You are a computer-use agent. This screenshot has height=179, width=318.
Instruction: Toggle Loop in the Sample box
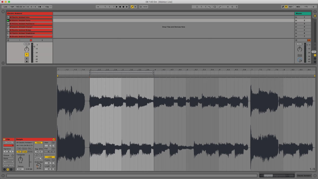(x=50, y=157)
